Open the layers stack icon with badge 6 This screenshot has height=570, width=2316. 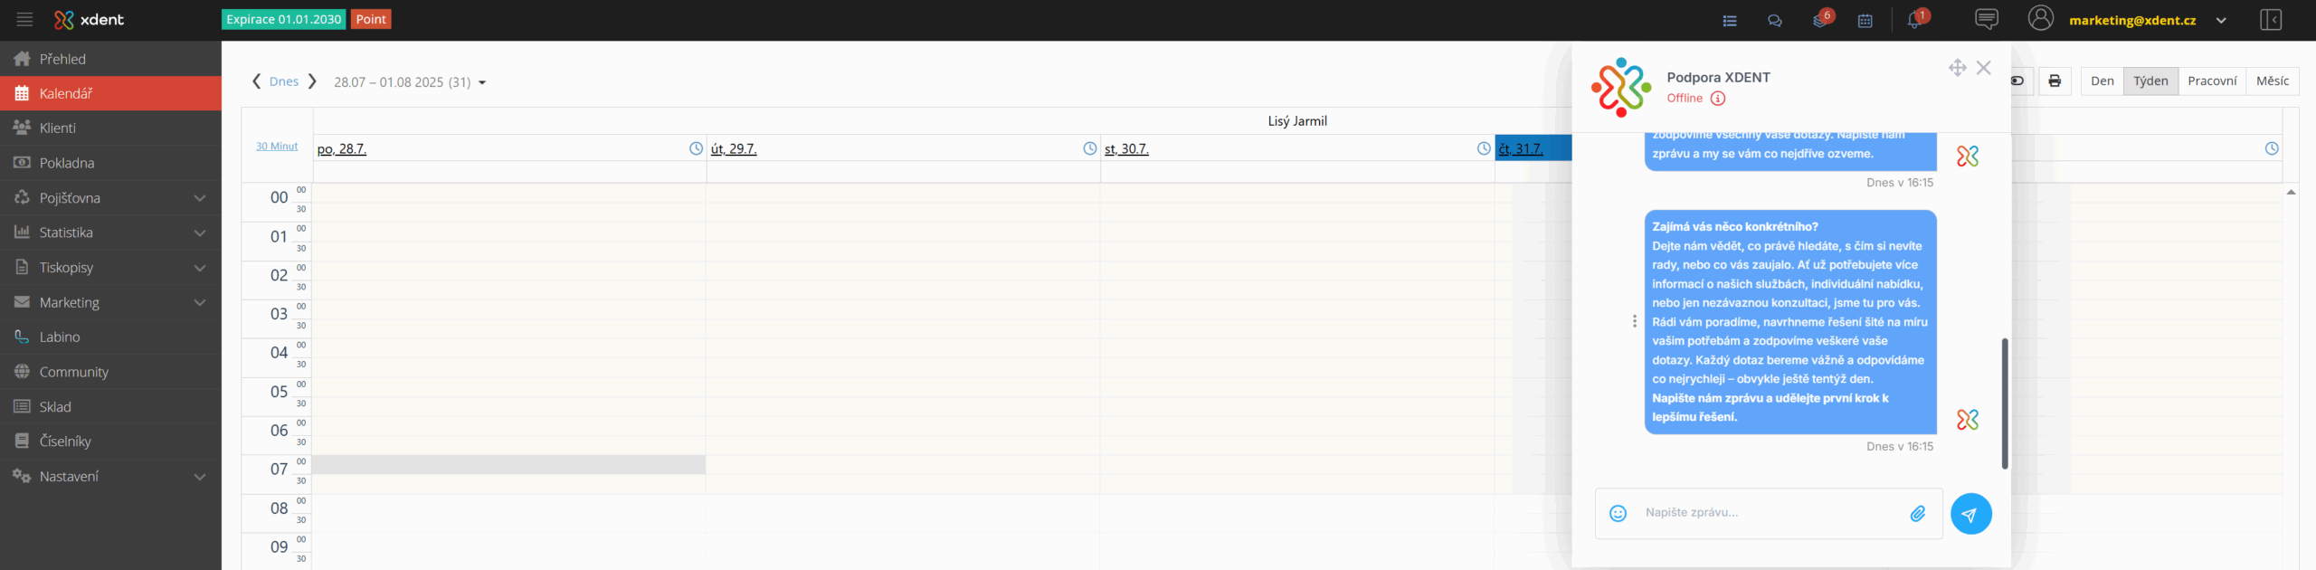click(x=1820, y=21)
